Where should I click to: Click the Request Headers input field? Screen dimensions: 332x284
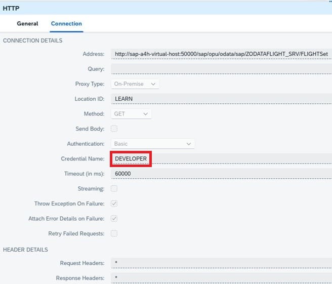pyautogui.click(x=221, y=263)
